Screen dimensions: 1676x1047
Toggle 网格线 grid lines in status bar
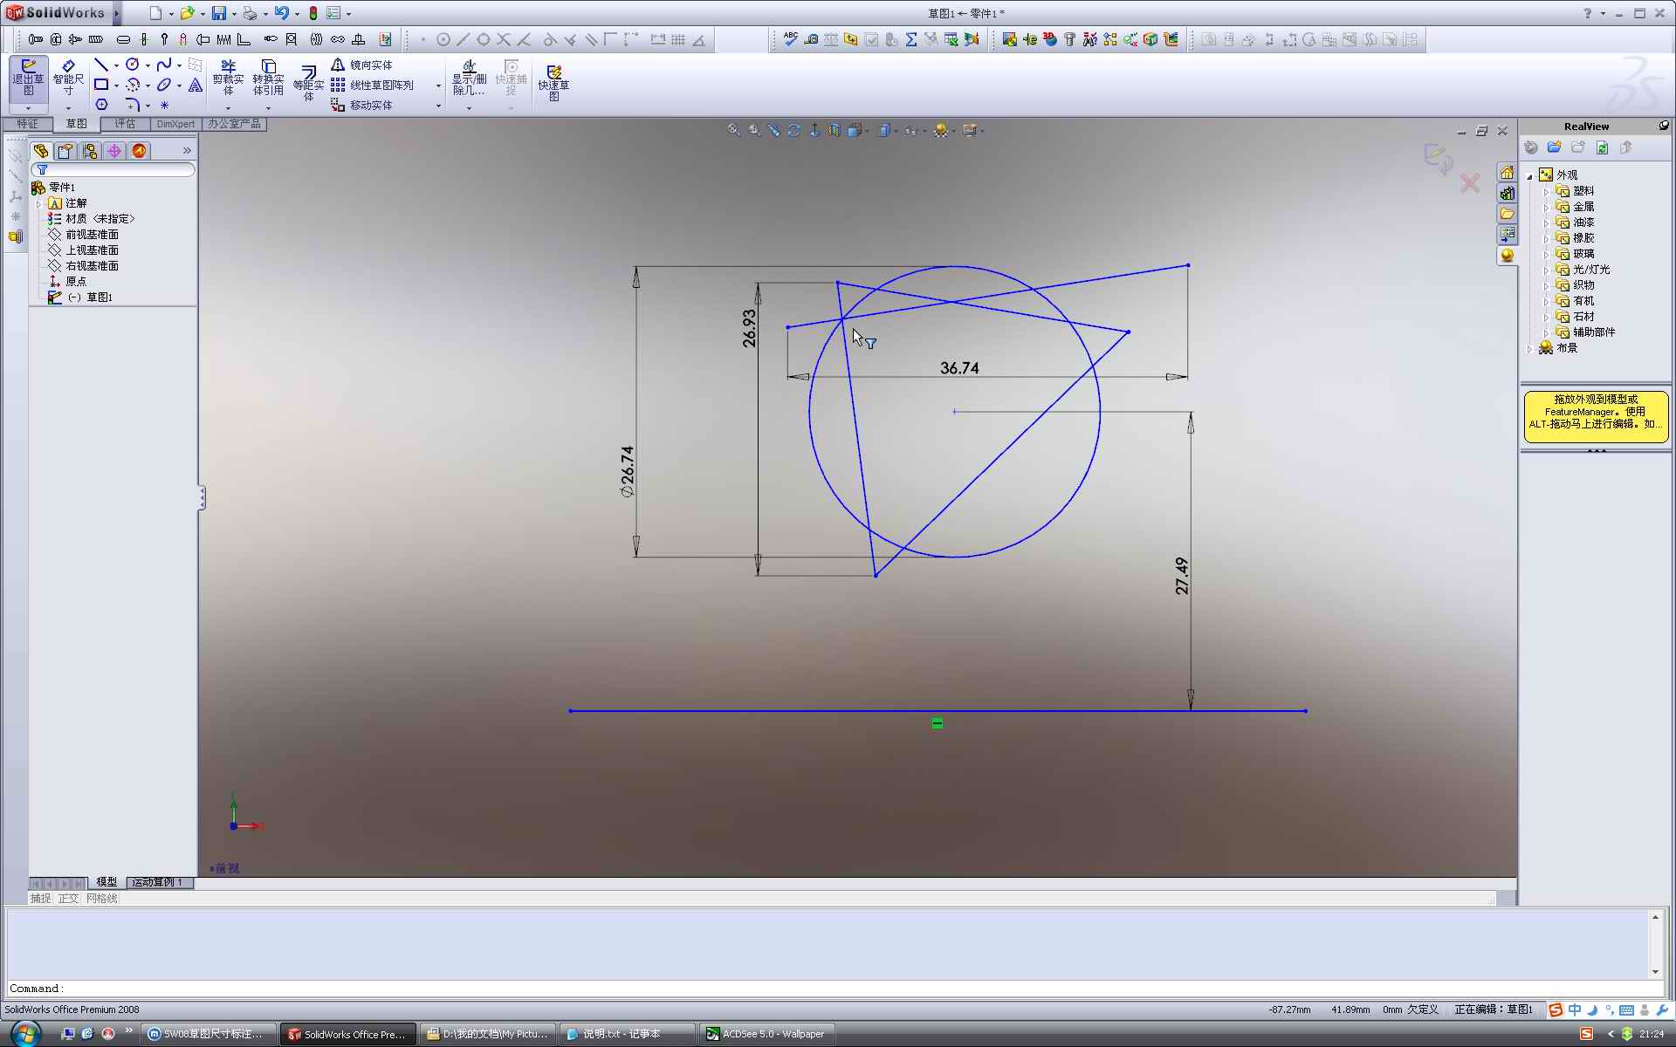(101, 899)
